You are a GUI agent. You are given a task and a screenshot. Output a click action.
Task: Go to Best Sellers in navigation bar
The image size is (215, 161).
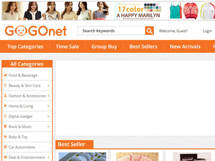pyautogui.click(x=143, y=47)
